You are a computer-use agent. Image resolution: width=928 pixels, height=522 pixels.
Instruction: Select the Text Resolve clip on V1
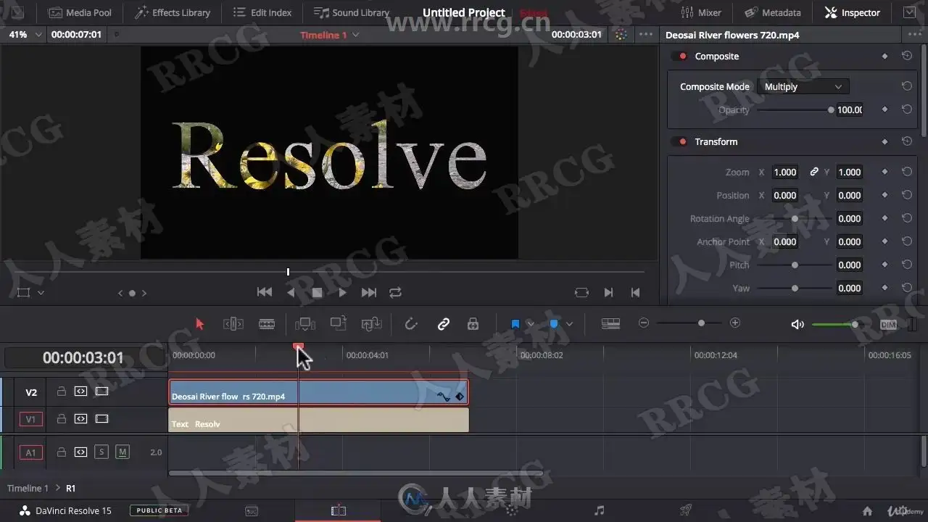tap(318, 420)
